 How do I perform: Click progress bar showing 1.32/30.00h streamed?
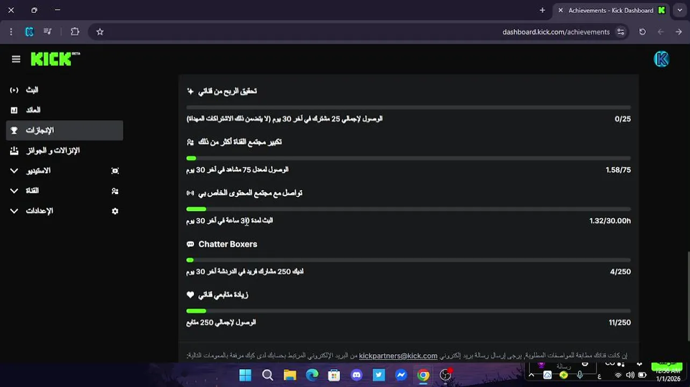coord(408,209)
